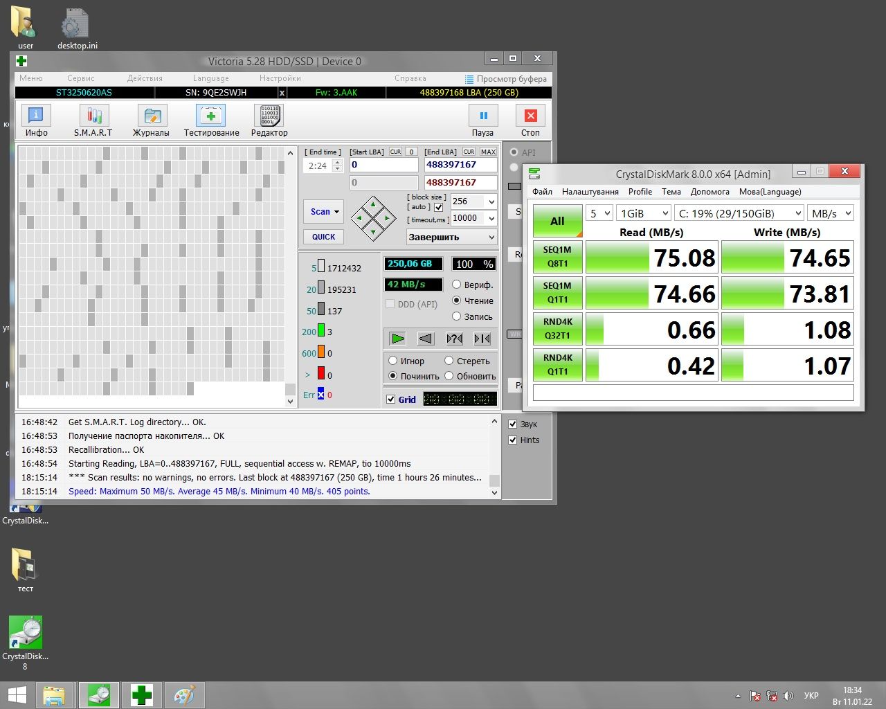Click the volume speaker tray icon
This screenshot has height=709, width=886.
(x=787, y=696)
